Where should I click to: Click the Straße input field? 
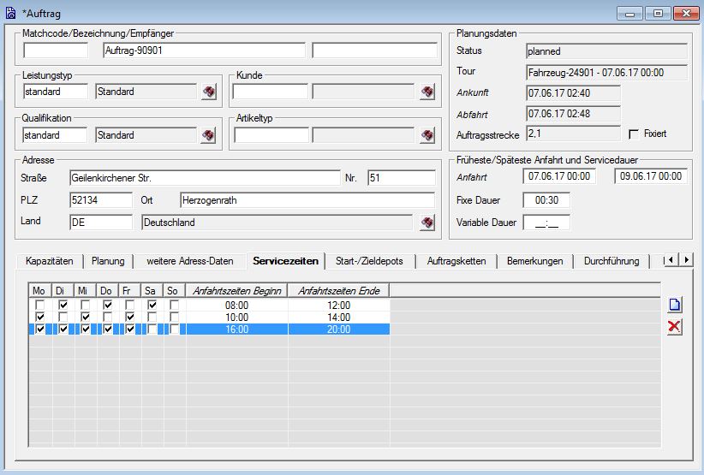pos(205,178)
